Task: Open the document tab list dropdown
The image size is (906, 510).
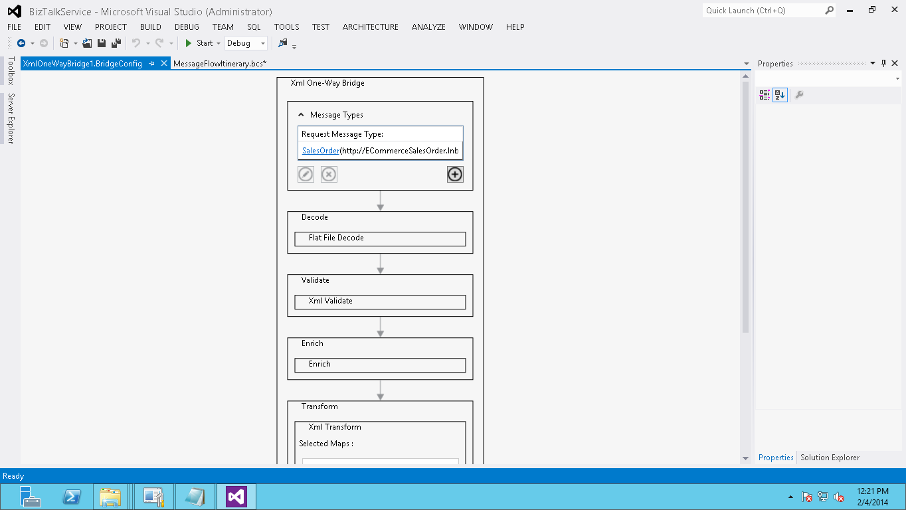Action: [747, 64]
